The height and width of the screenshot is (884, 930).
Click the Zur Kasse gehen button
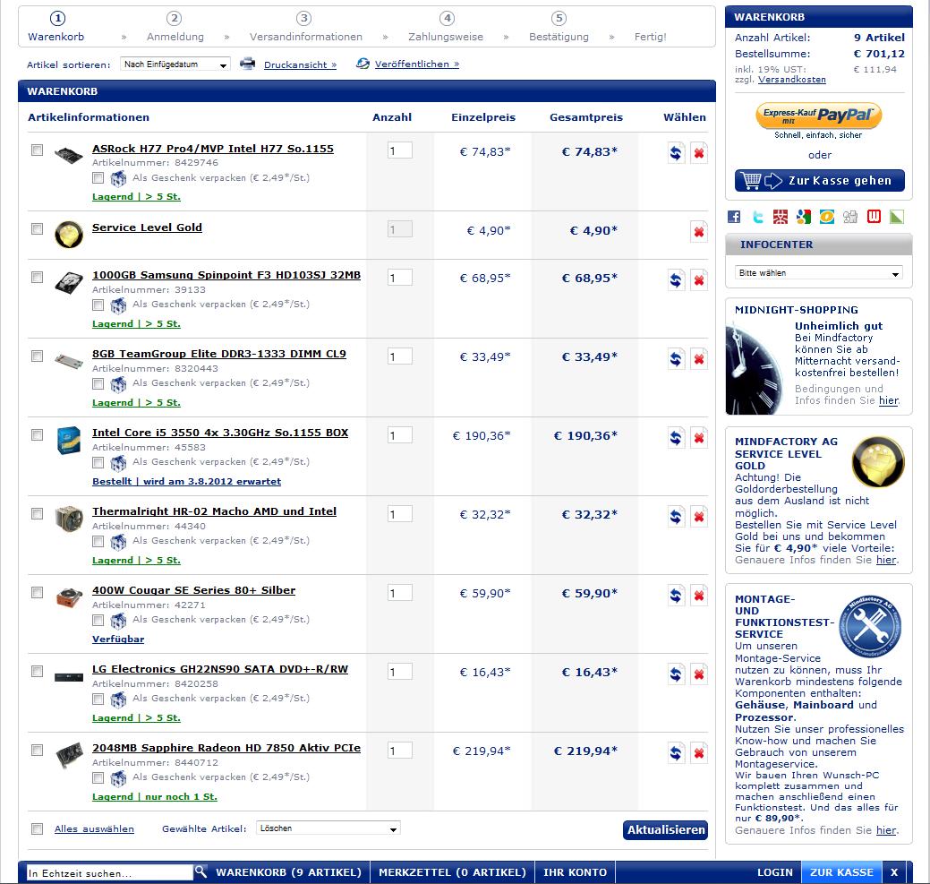[820, 180]
